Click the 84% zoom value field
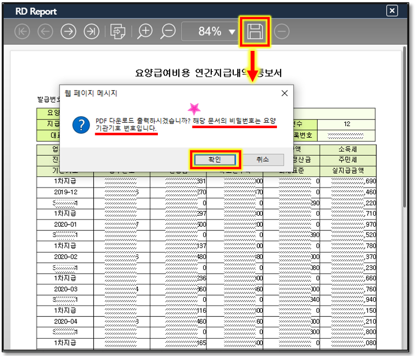 pos(209,32)
